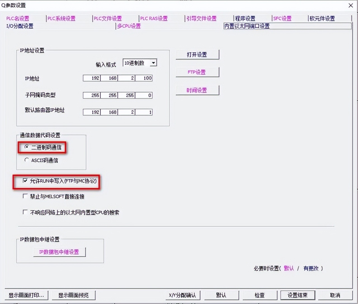The height and width of the screenshot is (304, 358).
Task: Disable 允许RUN中写入(FTP与MC协议) checkbox
Action: click(x=25, y=180)
